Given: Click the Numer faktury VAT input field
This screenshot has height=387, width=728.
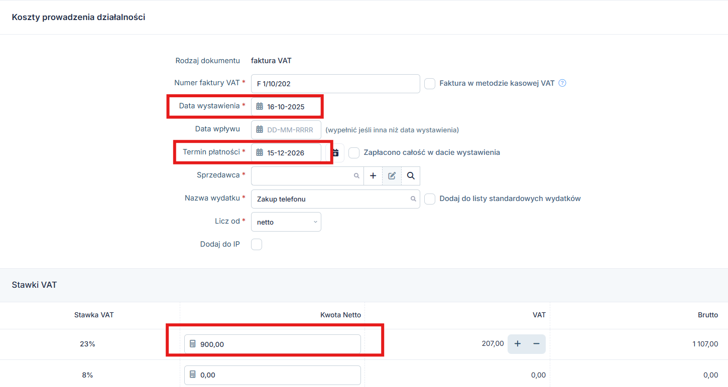Looking at the screenshot, I should click(335, 84).
